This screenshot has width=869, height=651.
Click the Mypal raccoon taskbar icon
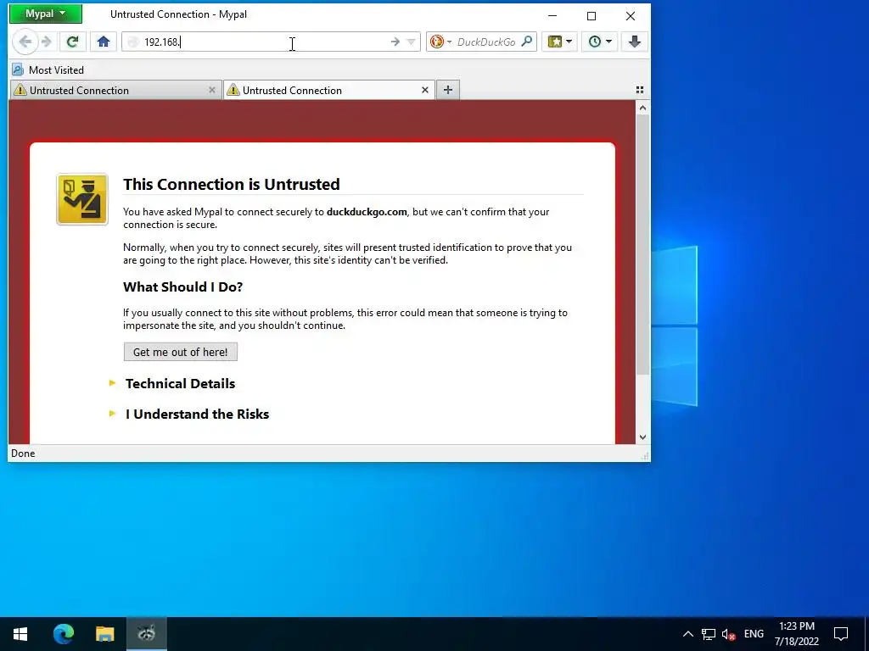coord(146,634)
